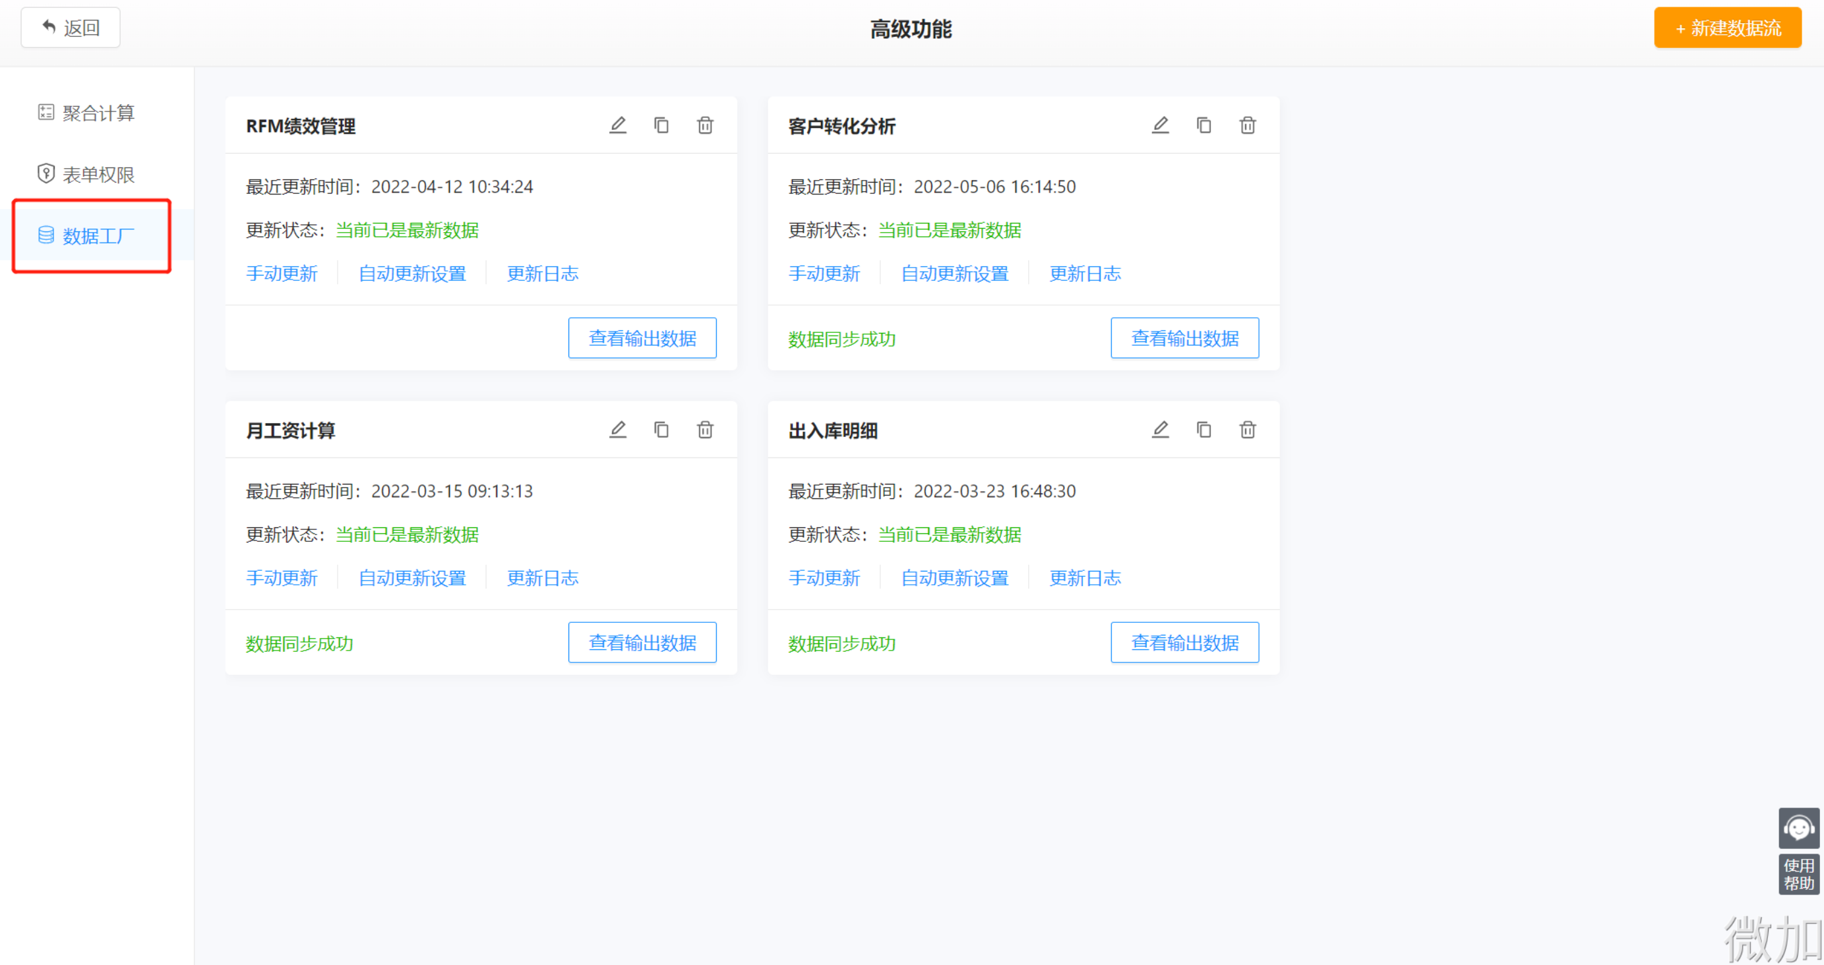This screenshot has height=965, width=1824.
Task: Open the 使用帮助 help widget
Action: 1798,875
